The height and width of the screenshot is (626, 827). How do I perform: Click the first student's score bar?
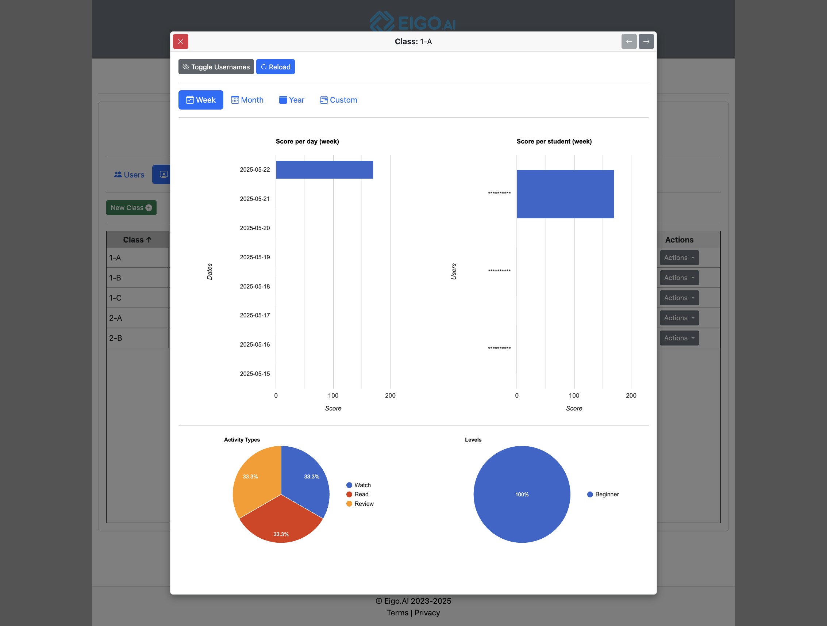point(565,194)
